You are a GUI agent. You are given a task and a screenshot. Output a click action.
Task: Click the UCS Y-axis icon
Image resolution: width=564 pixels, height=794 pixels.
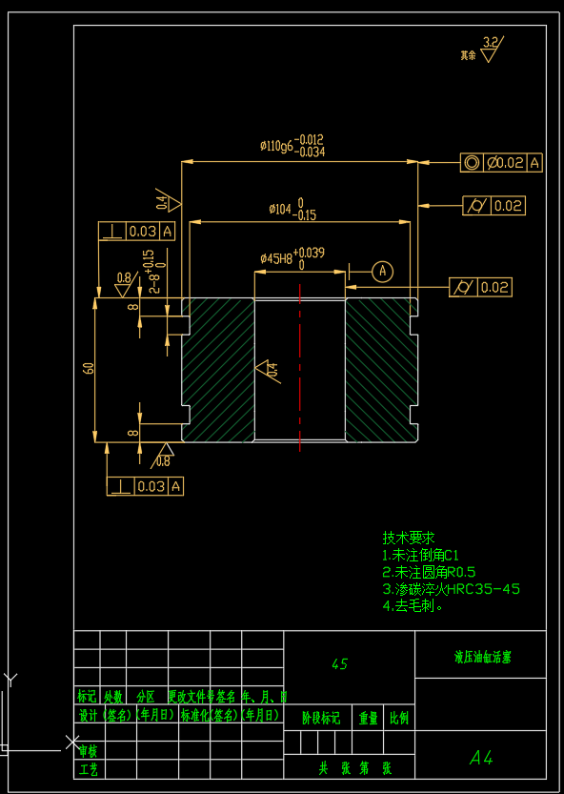10,680
